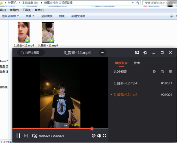The width and height of the screenshot is (177, 143).
Task: Open file folder icon in playlist
Action: [154, 71]
